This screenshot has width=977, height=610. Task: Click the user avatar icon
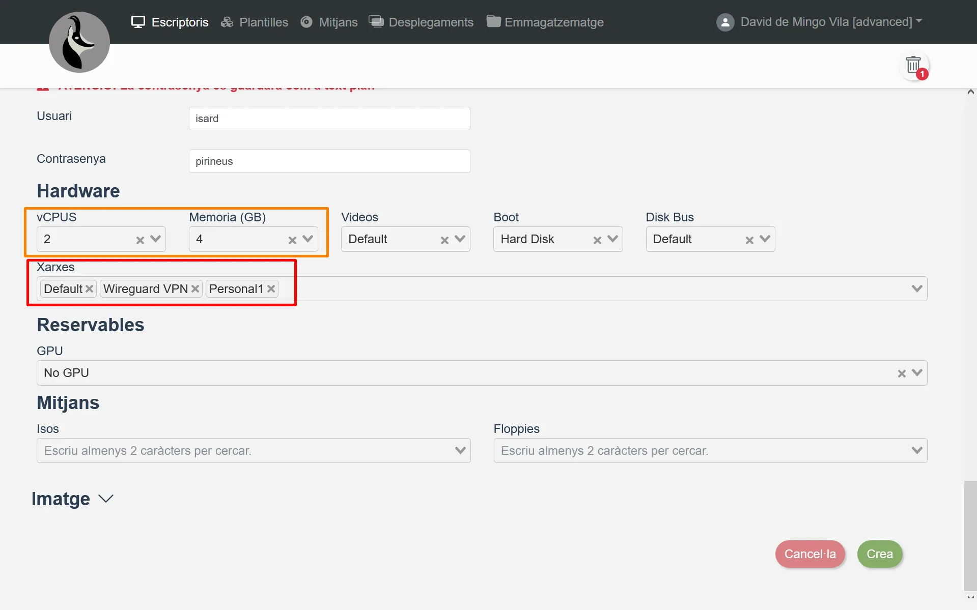point(725,22)
